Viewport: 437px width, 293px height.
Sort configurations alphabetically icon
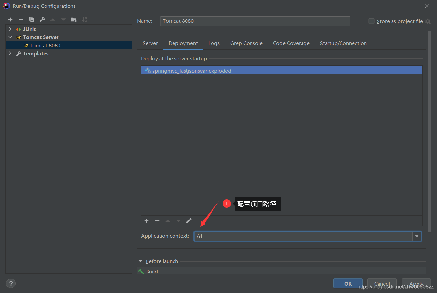[84, 20]
